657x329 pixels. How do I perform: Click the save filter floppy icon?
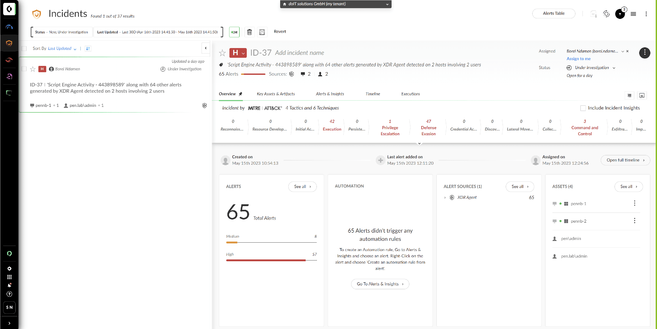262,32
